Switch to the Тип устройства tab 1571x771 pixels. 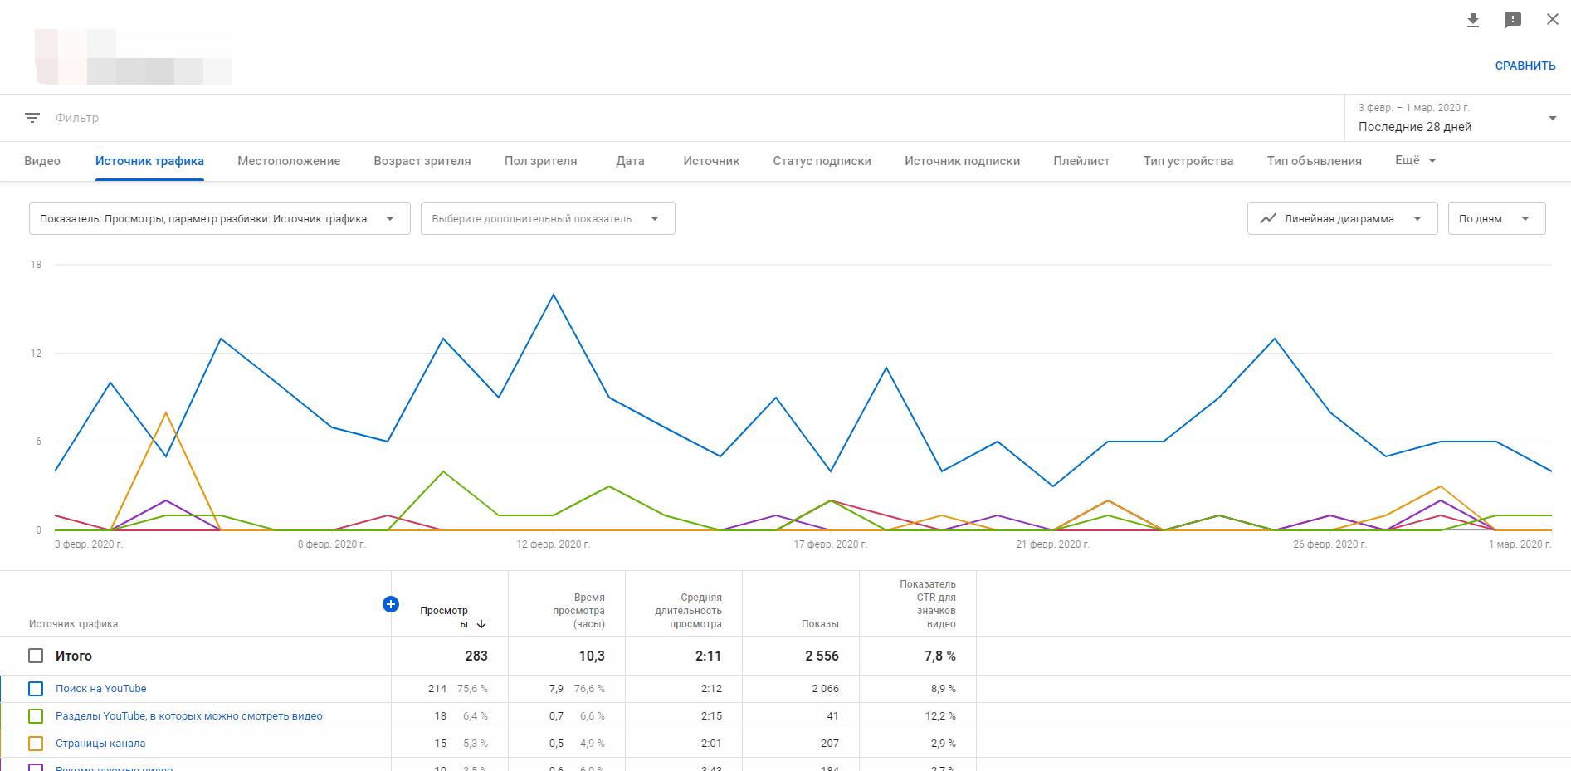pyautogui.click(x=1188, y=161)
